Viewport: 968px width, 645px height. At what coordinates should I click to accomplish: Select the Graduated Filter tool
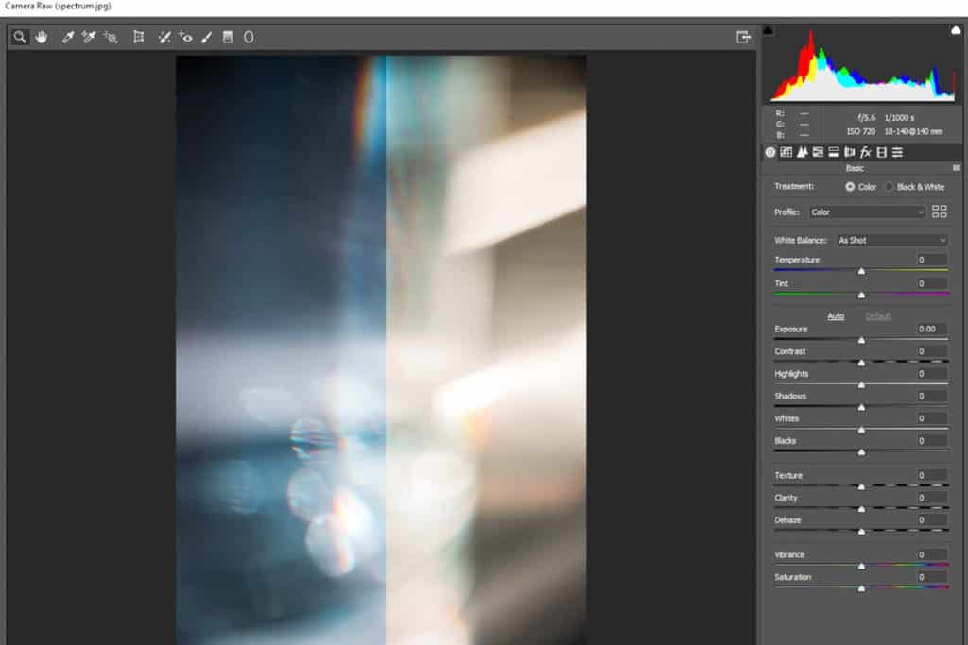click(x=228, y=37)
